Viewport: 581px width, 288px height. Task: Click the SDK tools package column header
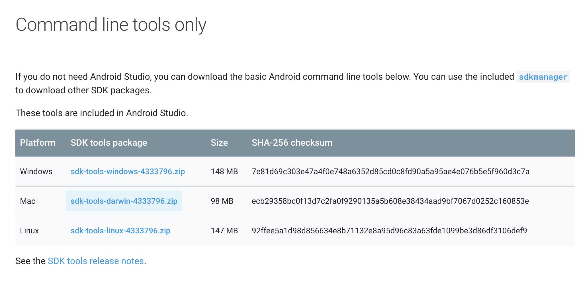click(109, 143)
